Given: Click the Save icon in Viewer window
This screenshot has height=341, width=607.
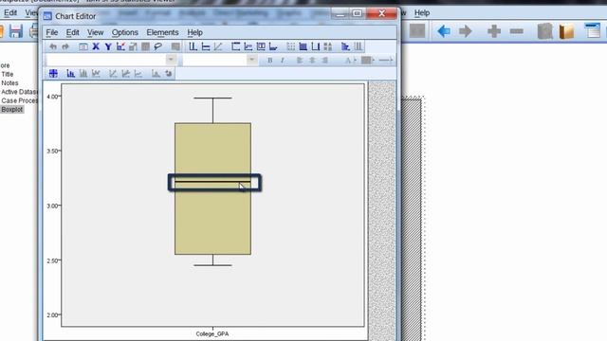Looking at the screenshot, I should point(16,31).
